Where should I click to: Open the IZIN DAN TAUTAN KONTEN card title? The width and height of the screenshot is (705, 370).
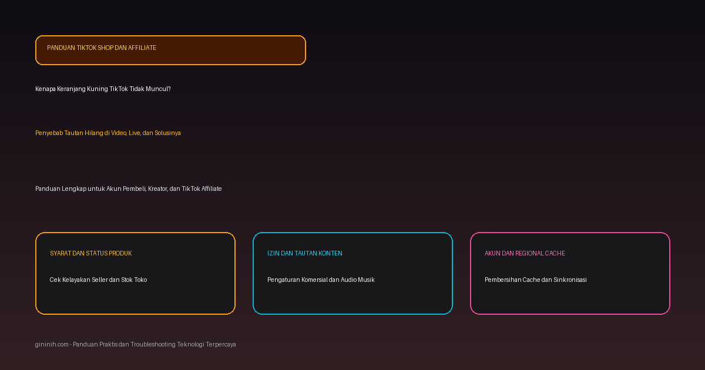(x=305, y=253)
